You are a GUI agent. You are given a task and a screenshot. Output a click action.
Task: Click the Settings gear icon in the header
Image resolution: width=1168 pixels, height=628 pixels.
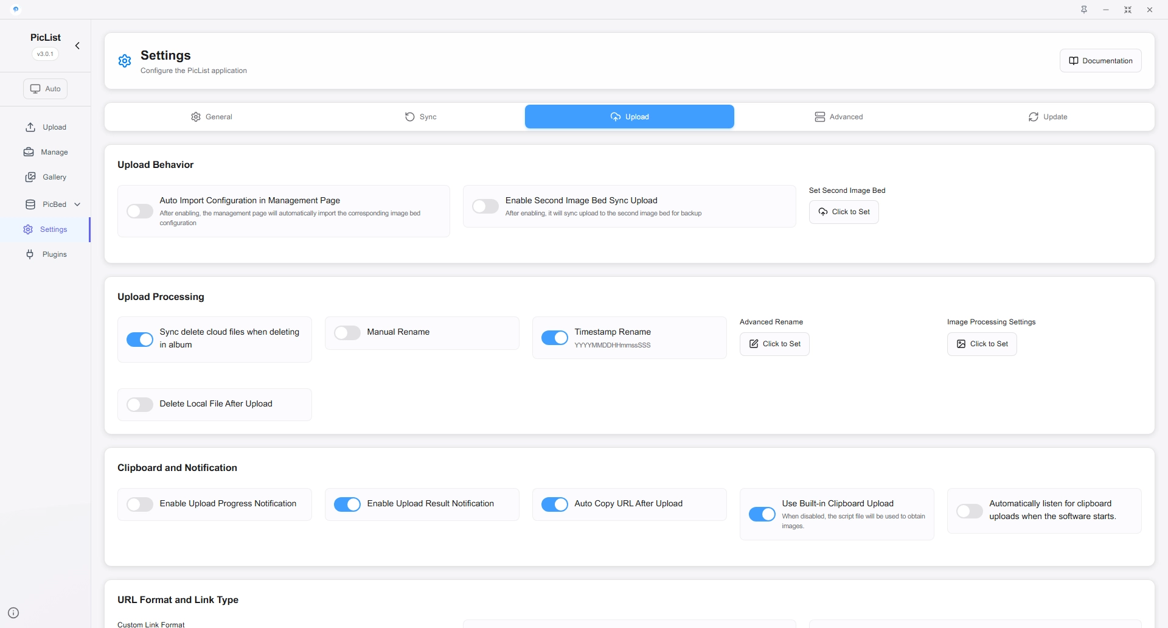125,61
